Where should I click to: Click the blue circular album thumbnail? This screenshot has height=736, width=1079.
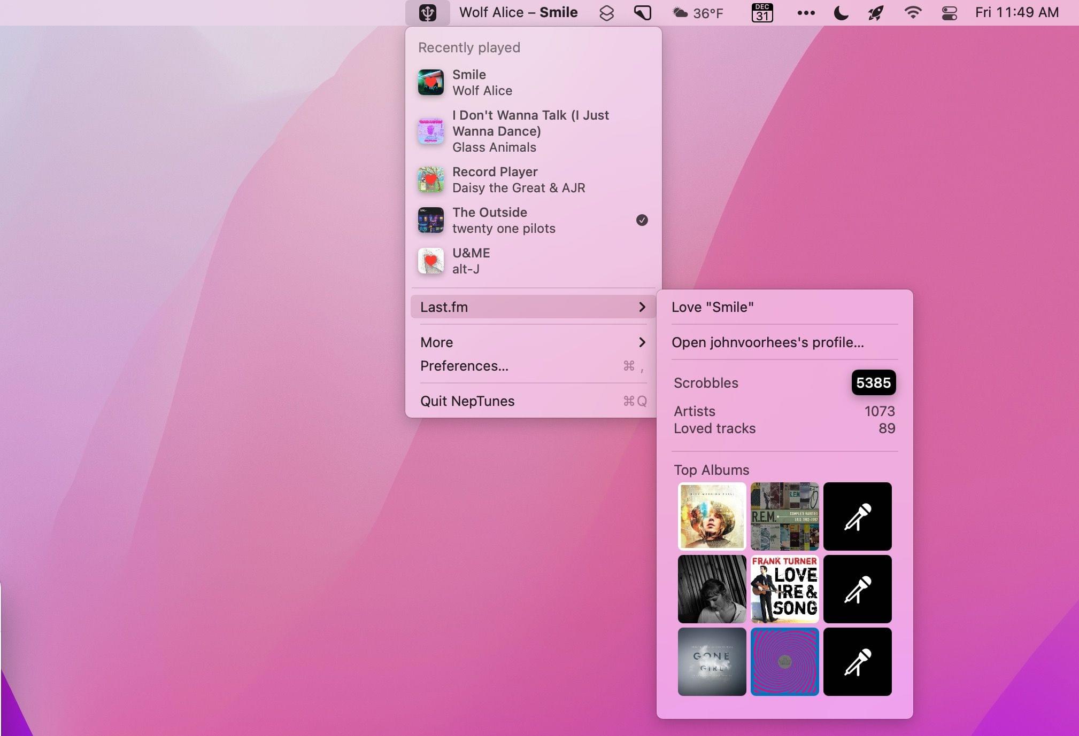[x=784, y=661]
